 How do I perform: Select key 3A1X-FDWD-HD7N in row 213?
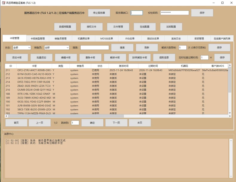click(34, 78)
